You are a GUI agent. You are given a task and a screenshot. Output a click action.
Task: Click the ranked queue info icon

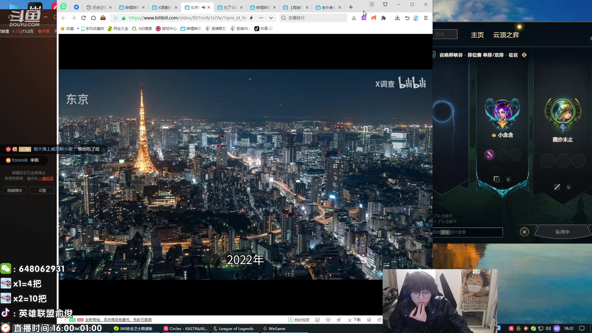pos(524,55)
